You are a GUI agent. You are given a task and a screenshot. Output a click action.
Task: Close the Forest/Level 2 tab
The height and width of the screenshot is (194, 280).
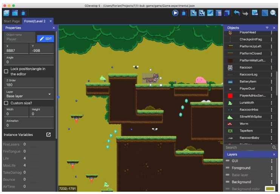coord(51,21)
